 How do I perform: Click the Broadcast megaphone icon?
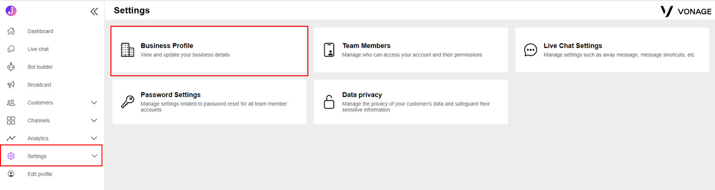tap(11, 85)
